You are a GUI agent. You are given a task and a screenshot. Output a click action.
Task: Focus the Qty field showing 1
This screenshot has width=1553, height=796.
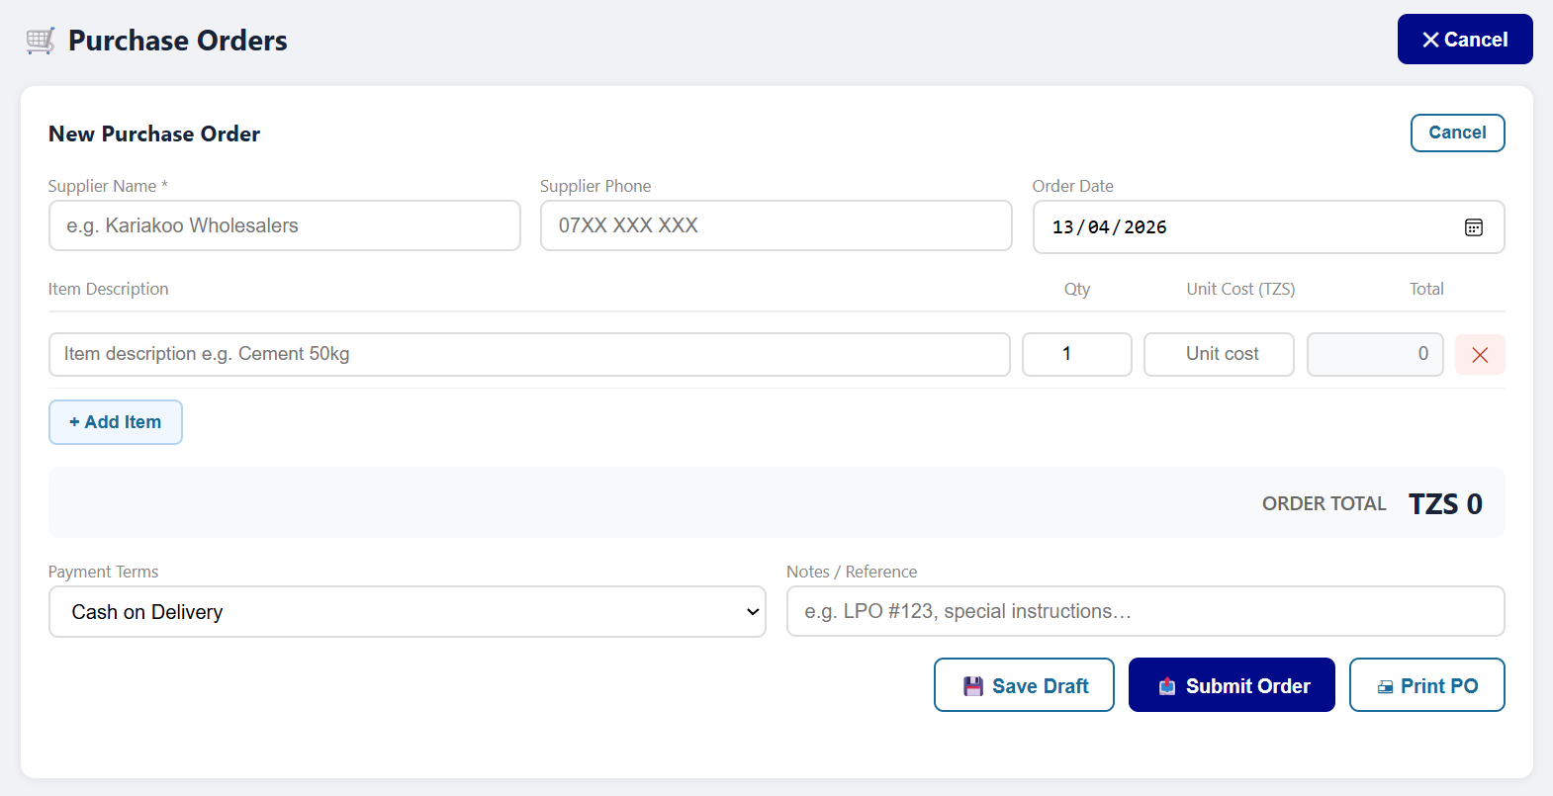1075,354
